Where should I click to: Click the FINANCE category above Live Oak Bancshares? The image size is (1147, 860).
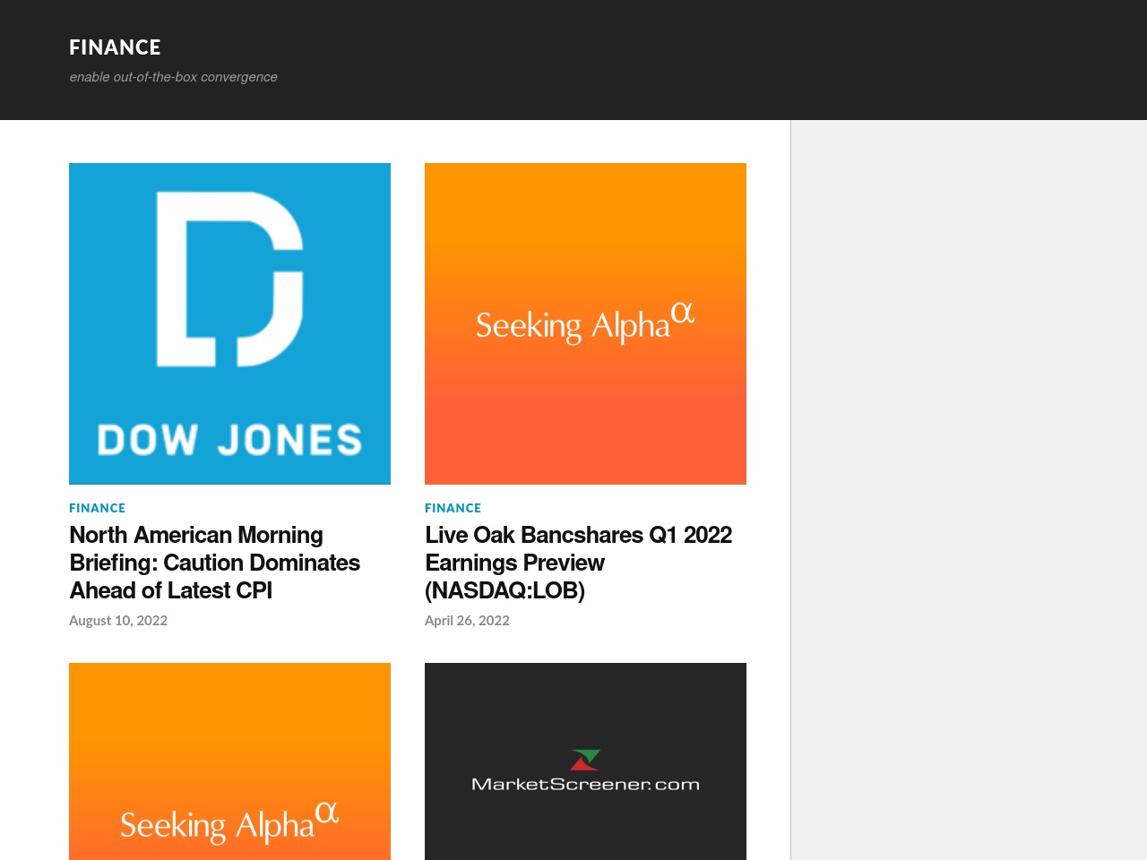coord(453,508)
